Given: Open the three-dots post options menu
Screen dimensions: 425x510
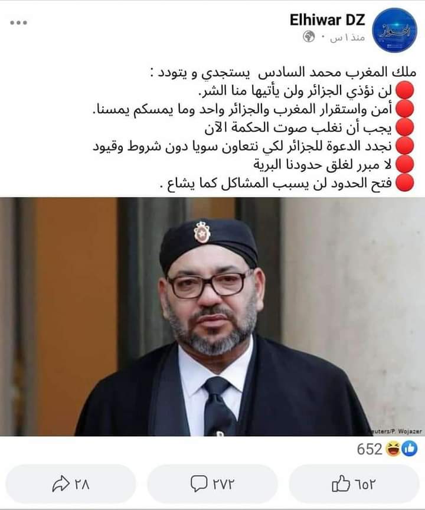Looking at the screenshot, I should click(x=18, y=22).
